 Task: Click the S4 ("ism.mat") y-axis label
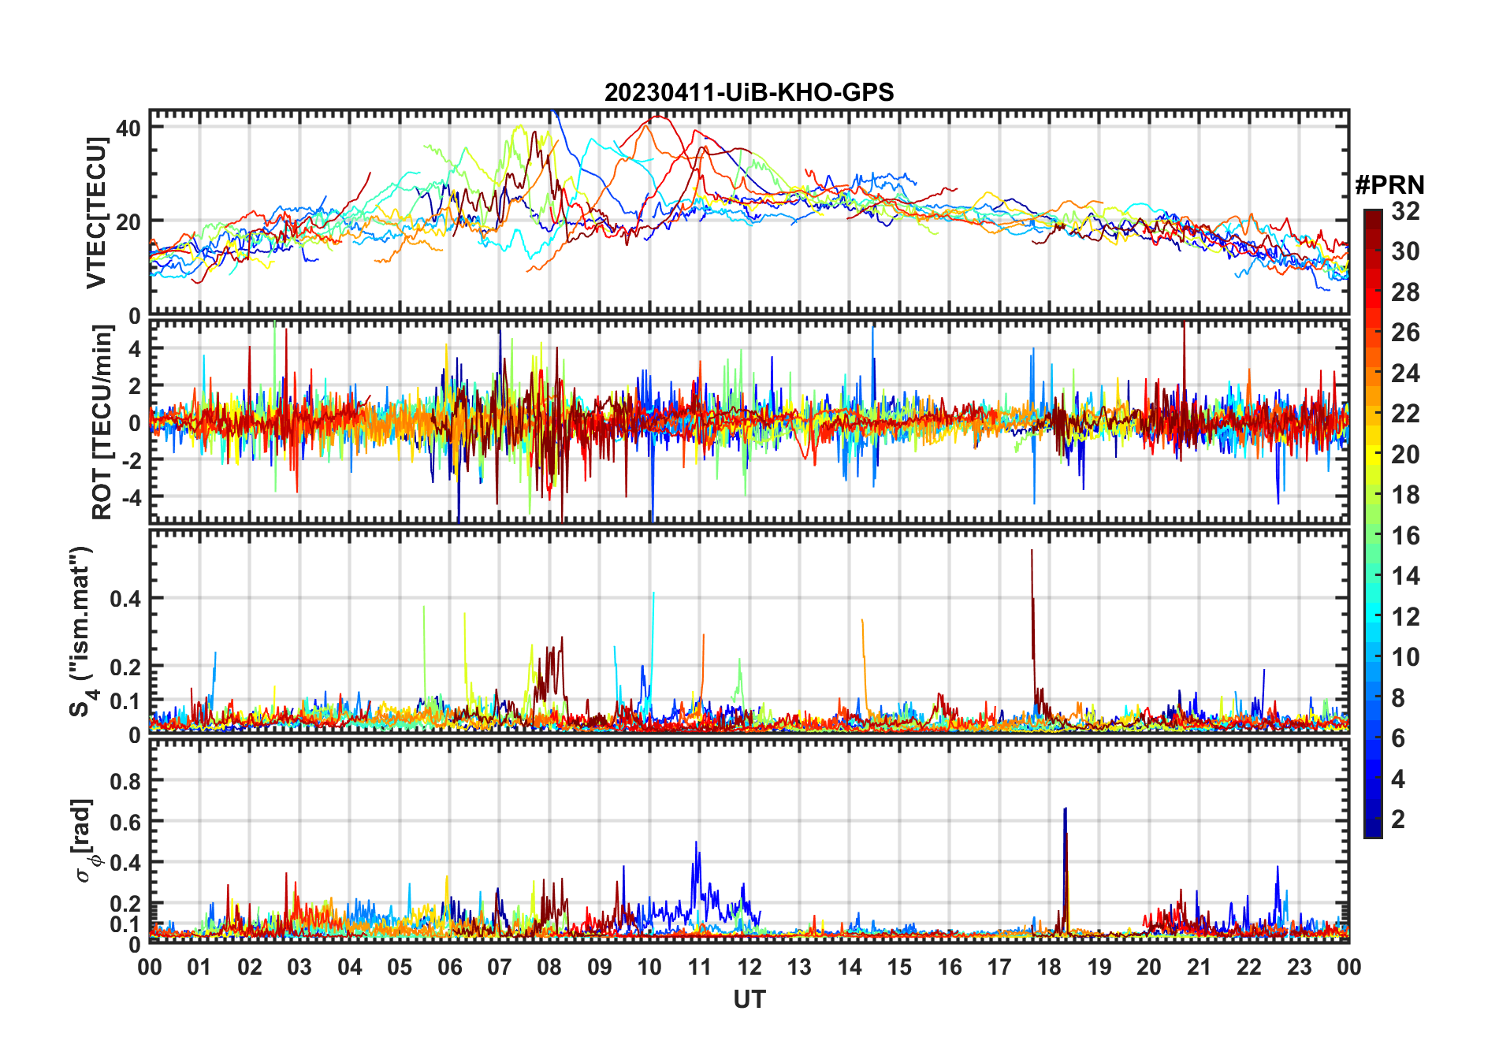point(83,631)
